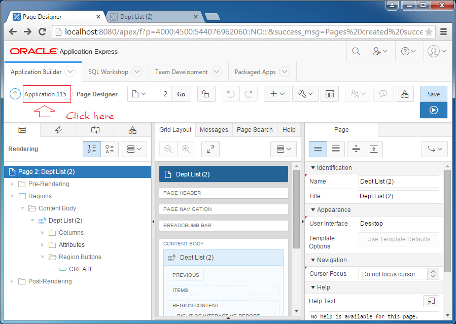456x324 pixels.
Task: Click the search magnifier icon in header
Action: (356, 51)
